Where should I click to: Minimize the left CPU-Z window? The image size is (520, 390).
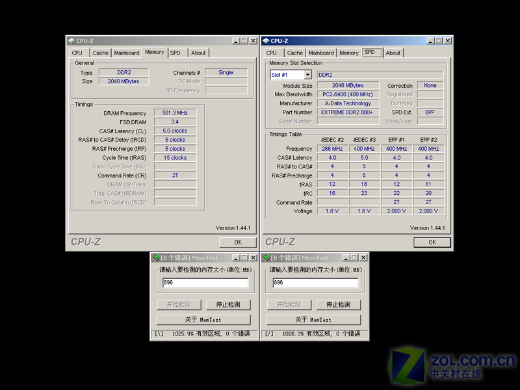[236, 41]
